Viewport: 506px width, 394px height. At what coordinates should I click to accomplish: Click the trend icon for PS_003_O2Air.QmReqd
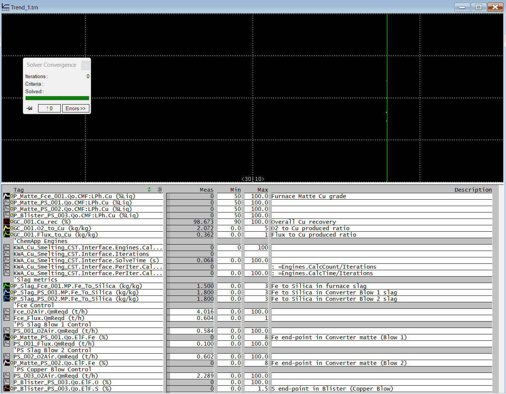[x=6, y=376]
